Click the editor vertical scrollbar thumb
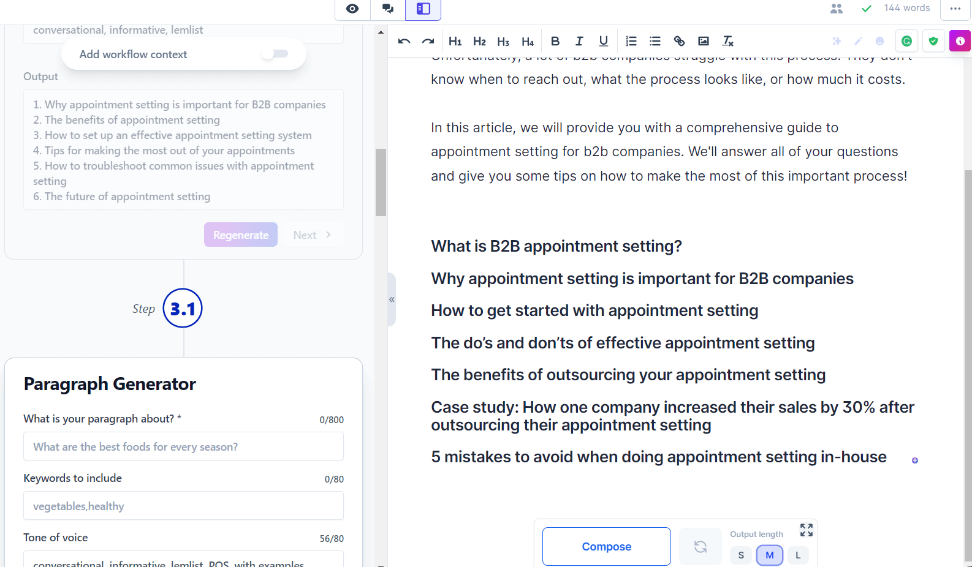 click(x=968, y=365)
